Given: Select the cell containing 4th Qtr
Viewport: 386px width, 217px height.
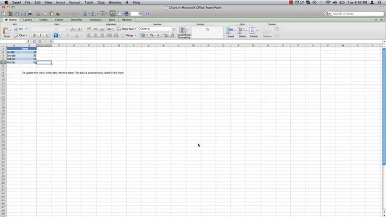Looking at the screenshot, I should (x=14, y=63).
